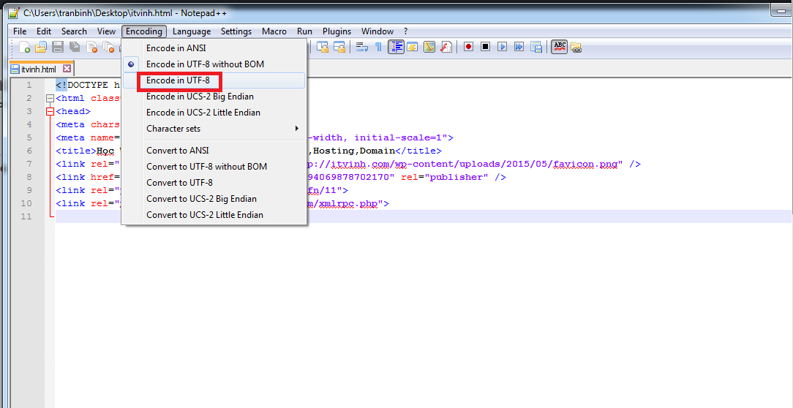Click the Notepad++ icon in the title bar
The image size is (793, 408).
14,12
